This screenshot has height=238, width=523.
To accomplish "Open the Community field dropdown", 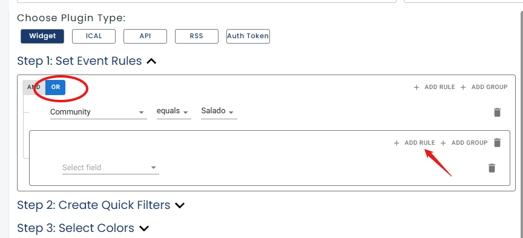I will click(99, 112).
